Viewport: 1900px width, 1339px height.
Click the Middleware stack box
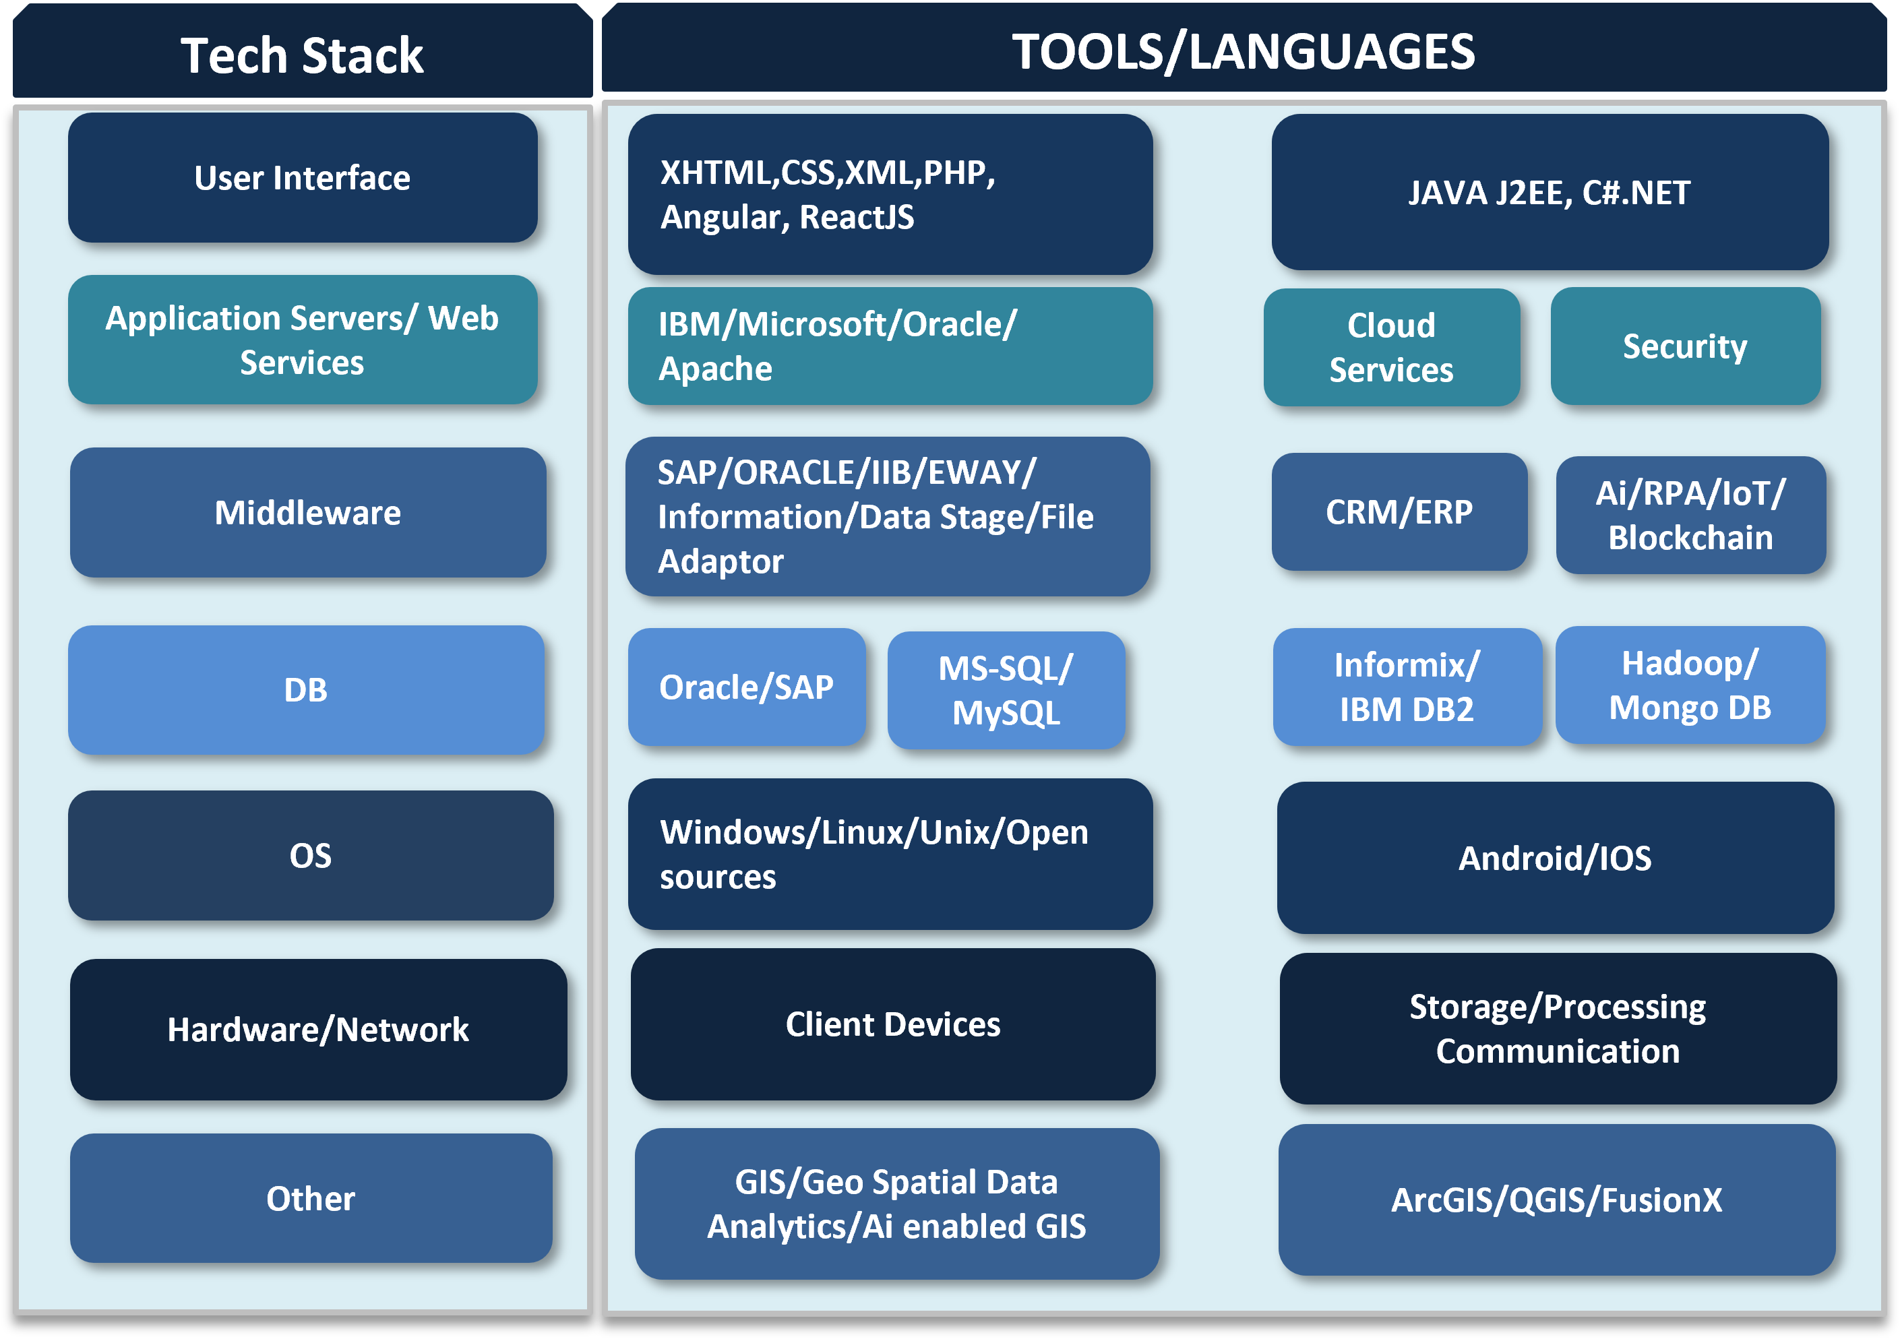click(308, 513)
